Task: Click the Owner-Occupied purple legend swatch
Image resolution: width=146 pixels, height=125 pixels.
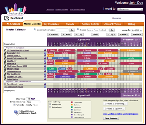Action: click(72, 115)
